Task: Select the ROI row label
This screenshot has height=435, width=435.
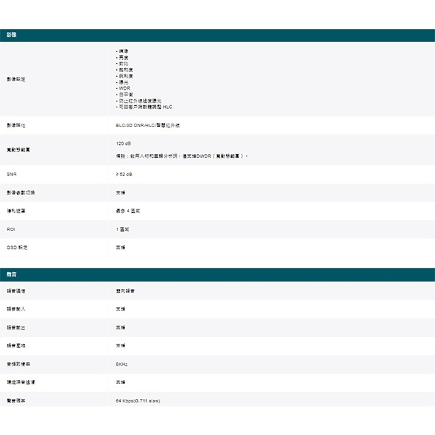Action: click(x=10, y=230)
